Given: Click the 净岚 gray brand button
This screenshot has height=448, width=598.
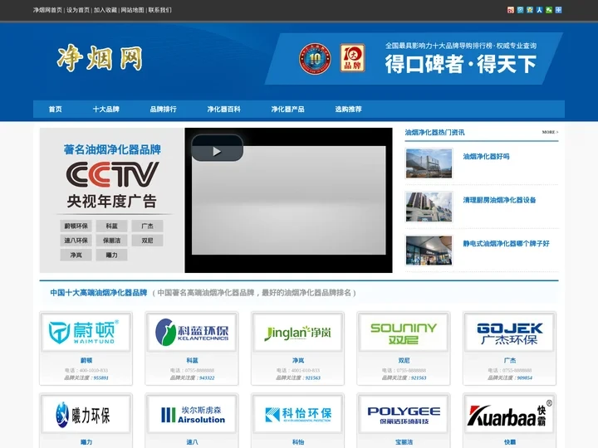Looking at the screenshot, I should (x=76, y=255).
